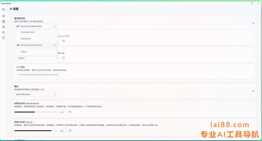Expand the model section chevron

(253, 91)
